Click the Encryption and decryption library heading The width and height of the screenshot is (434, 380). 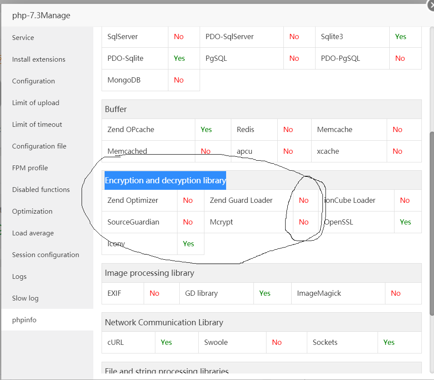(165, 181)
